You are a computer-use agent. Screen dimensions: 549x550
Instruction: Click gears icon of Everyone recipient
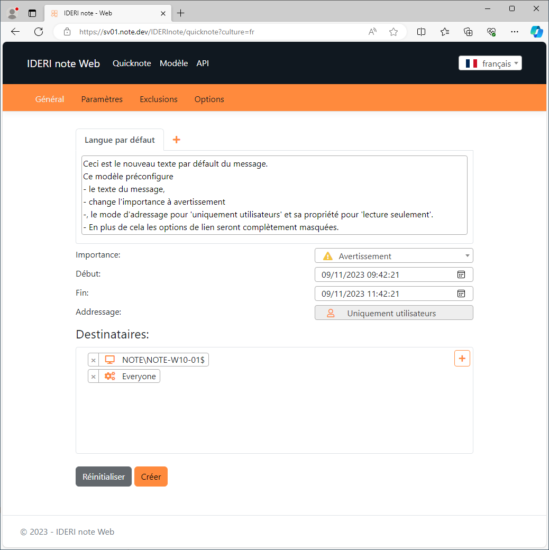110,377
